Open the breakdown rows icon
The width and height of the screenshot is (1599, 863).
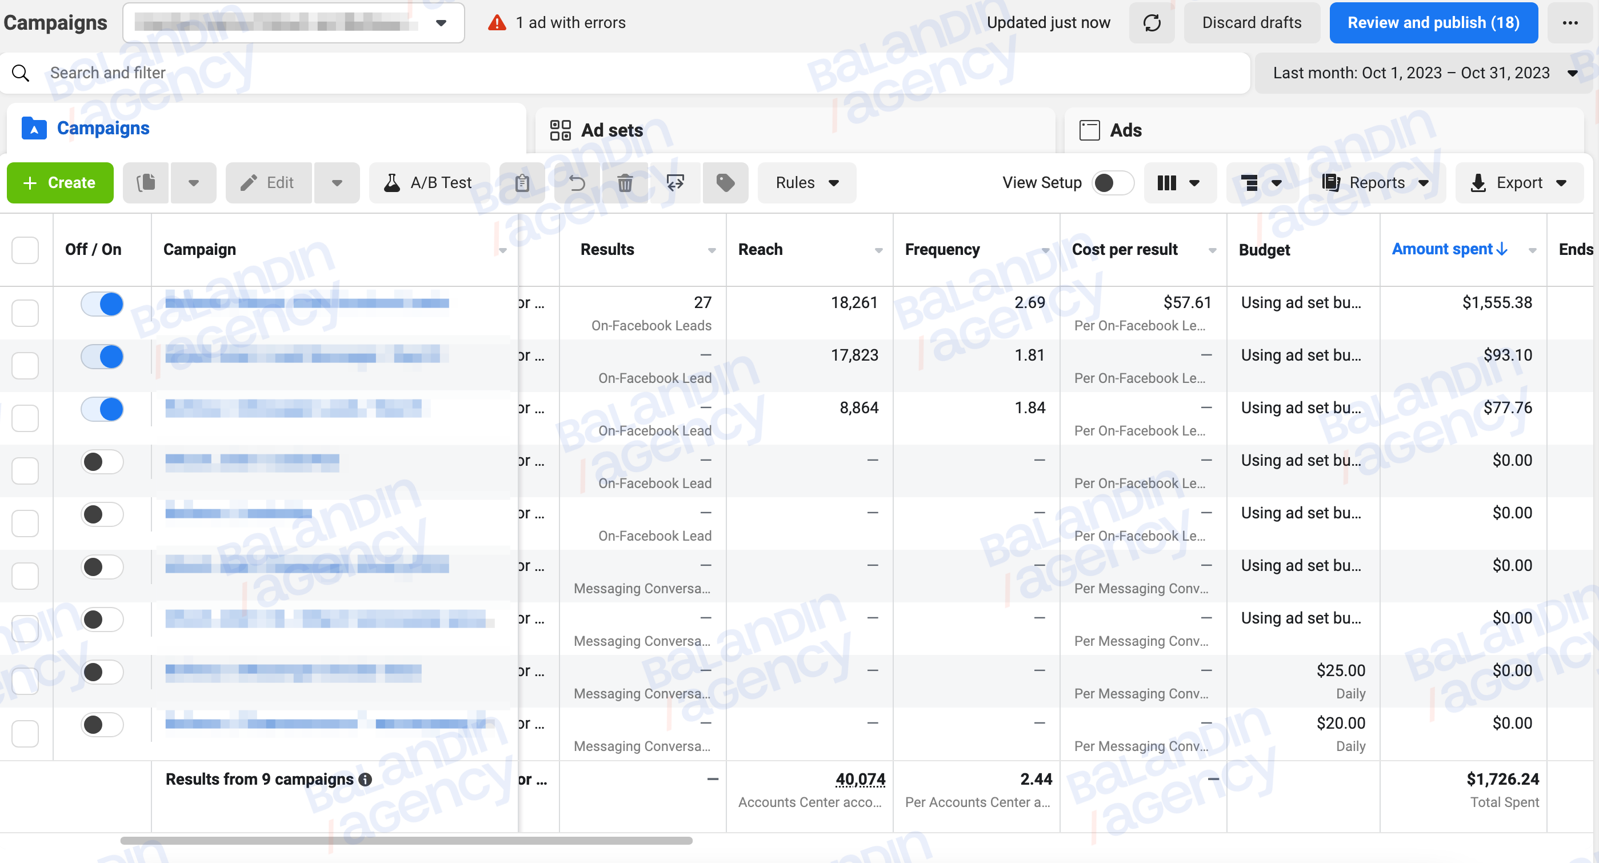[1261, 182]
